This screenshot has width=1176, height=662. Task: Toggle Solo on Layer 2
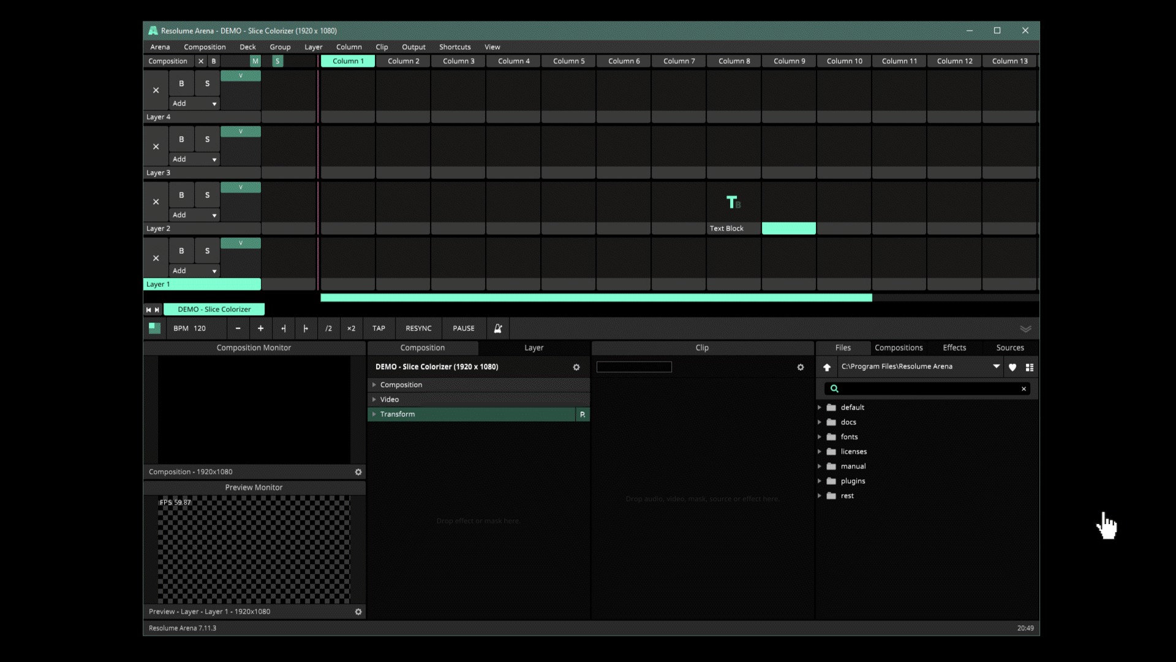point(207,195)
